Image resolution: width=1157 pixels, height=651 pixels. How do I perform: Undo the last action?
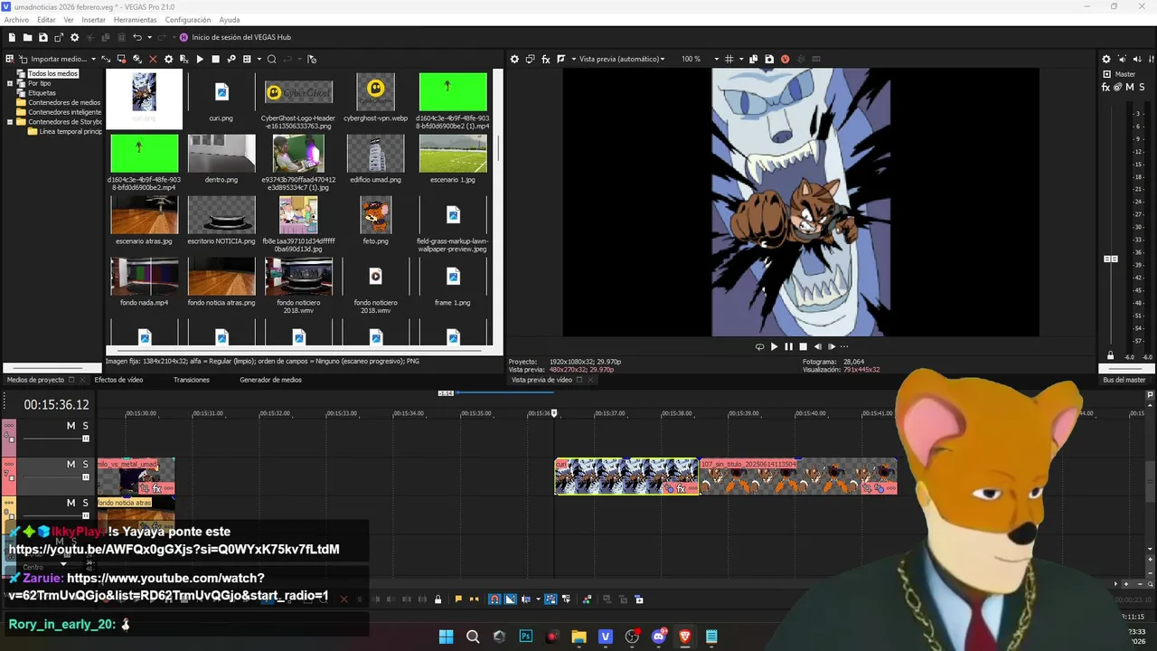[136, 37]
